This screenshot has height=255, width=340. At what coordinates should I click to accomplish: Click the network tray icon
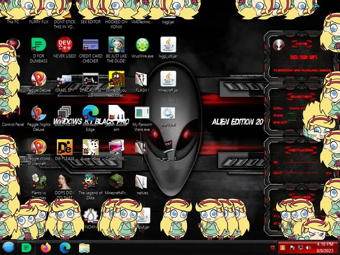[x=300, y=248]
